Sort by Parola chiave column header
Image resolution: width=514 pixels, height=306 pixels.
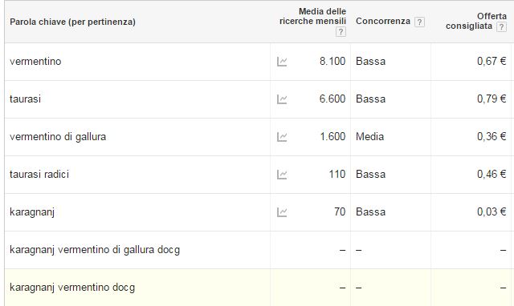(72, 22)
